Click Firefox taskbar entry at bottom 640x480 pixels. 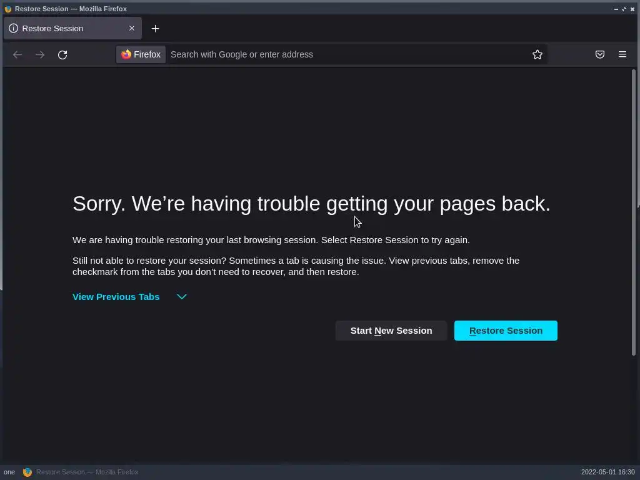[81, 472]
